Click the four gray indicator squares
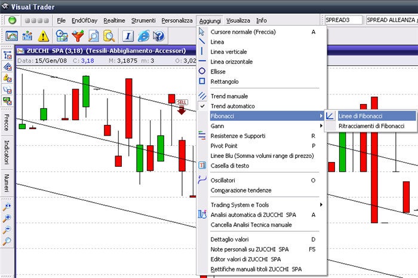 click(37, 20)
